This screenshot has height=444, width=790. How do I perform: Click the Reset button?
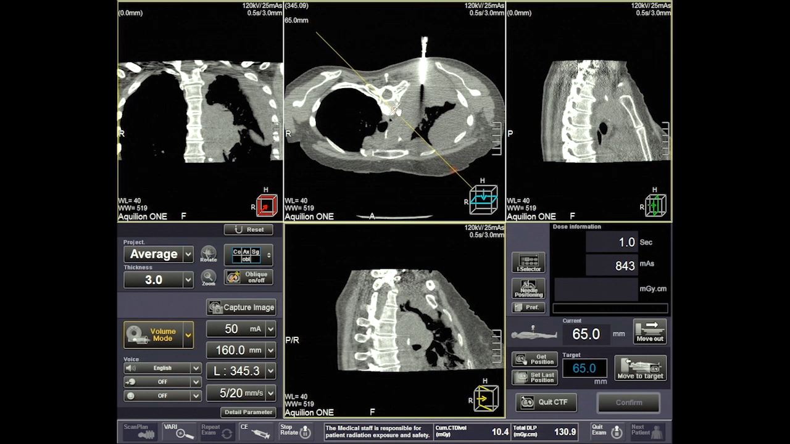click(x=249, y=229)
